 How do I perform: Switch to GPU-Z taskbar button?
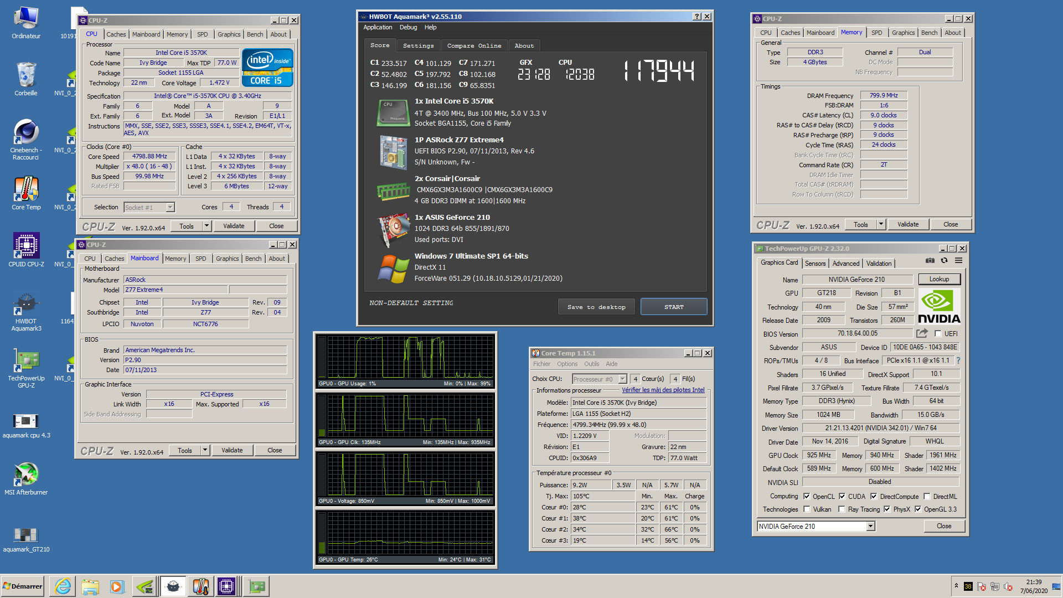(x=256, y=586)
